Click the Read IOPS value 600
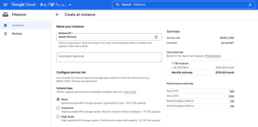Viewport: 258px width, 127px height. 232,92
